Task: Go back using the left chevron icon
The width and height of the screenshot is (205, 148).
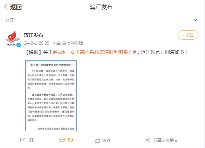Action: tap(6, 7)
